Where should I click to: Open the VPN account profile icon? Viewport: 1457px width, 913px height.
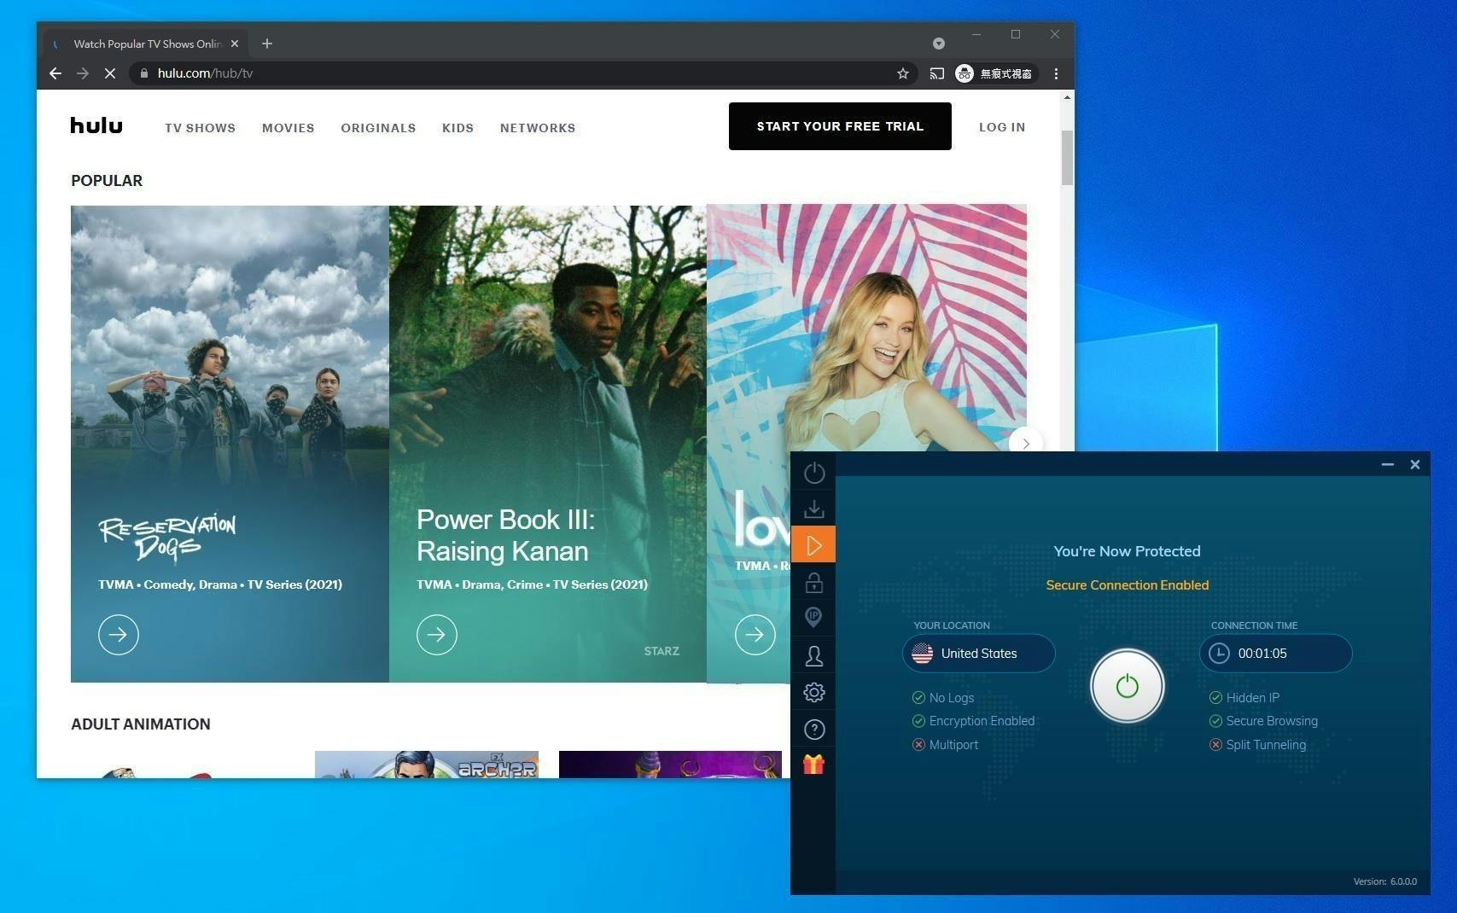(814, 655)
